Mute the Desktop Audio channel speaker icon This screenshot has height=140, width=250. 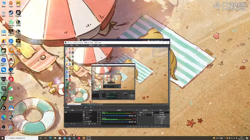click(x=132, y=122)
